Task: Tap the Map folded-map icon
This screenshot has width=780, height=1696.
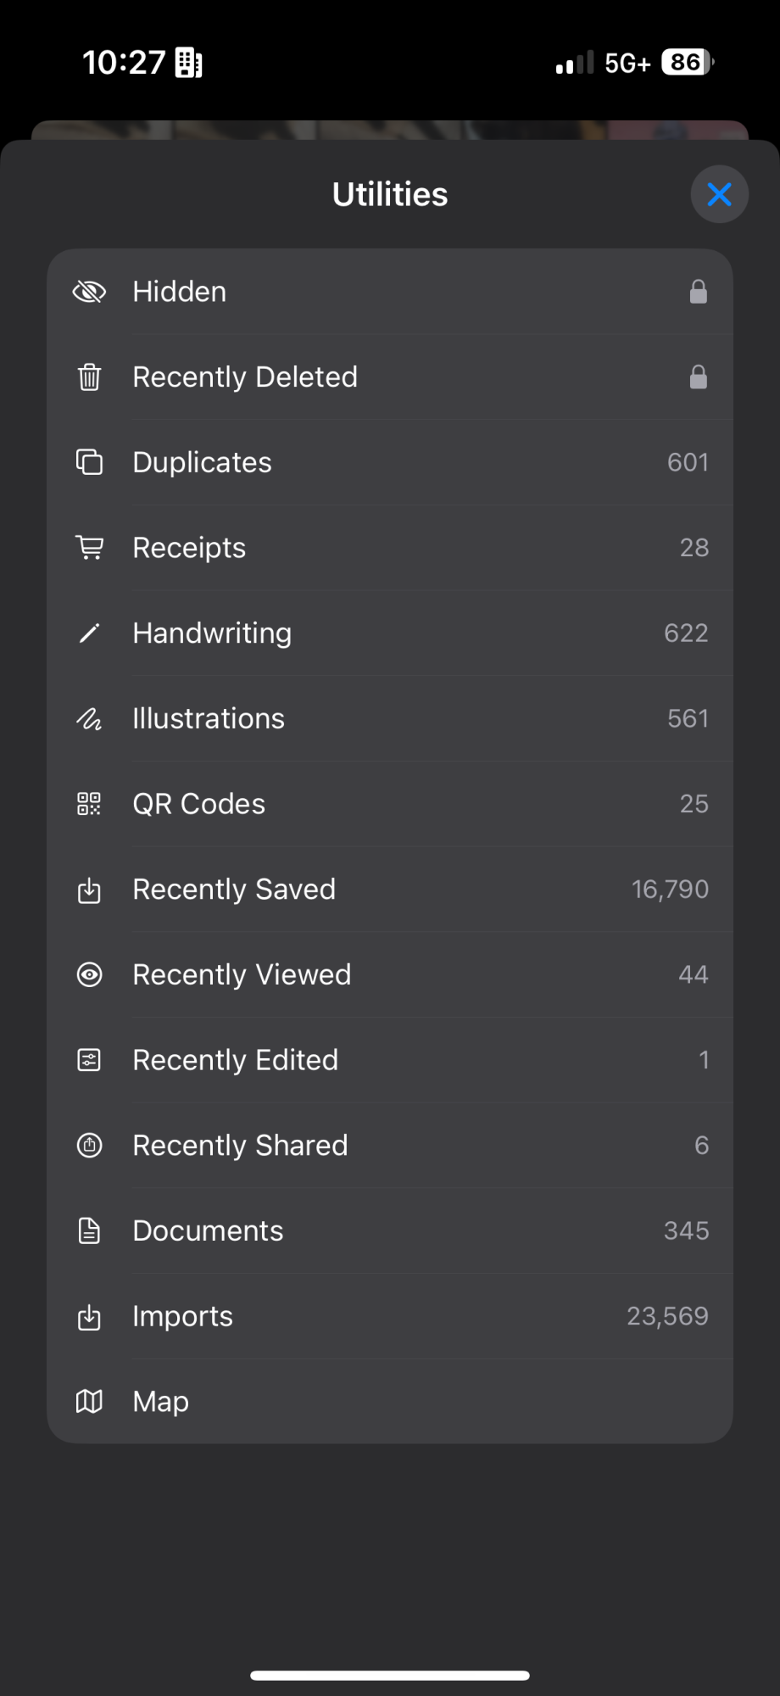Action: pyautogui.click(x=89, y=1401)
